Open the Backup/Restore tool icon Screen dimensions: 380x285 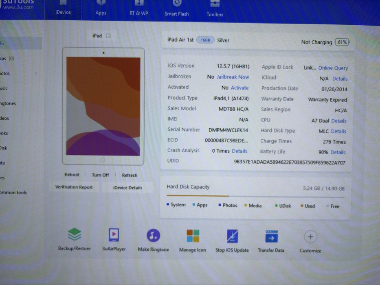click(x=75, y=235)
